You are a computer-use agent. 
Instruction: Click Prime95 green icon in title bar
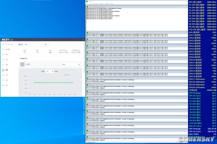click(x=87, y=2)
